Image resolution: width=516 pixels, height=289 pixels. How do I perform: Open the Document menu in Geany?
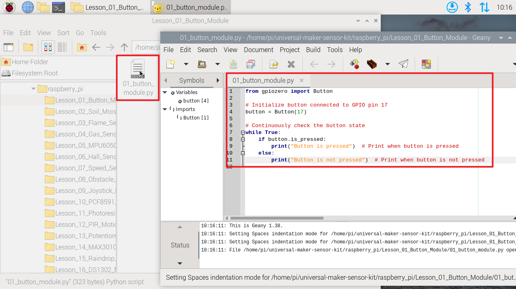click(x=258, y=50)
